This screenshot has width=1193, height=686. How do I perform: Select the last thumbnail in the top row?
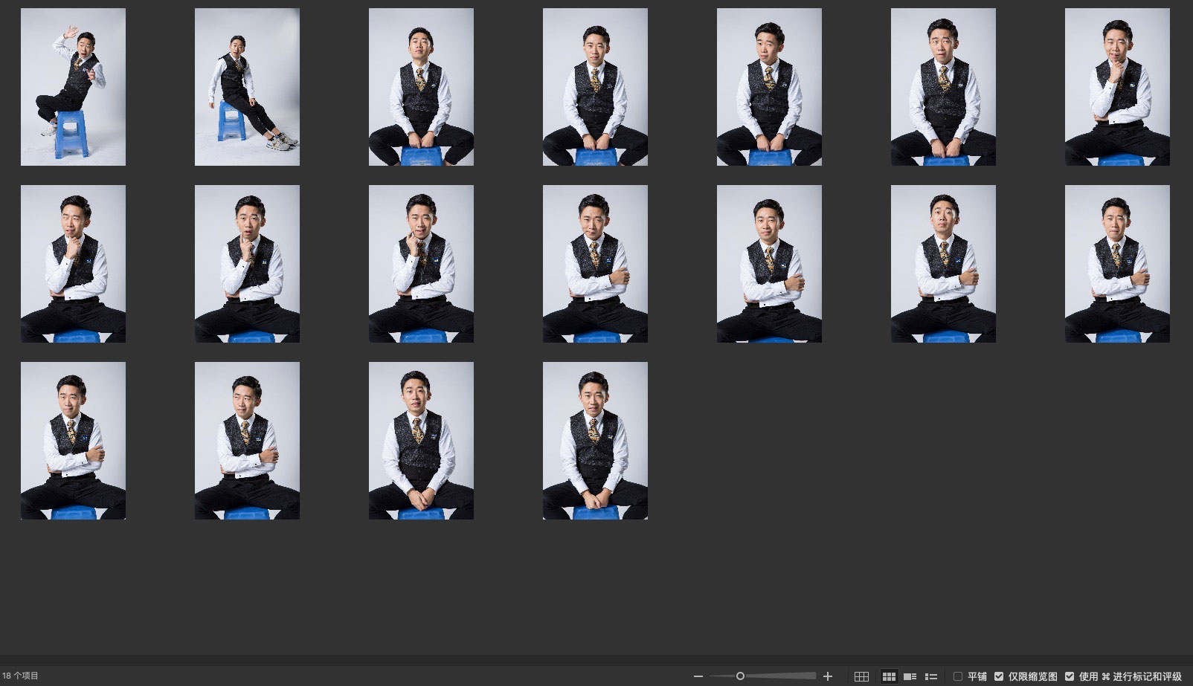pyautogui.click(x=1117, y=87)
